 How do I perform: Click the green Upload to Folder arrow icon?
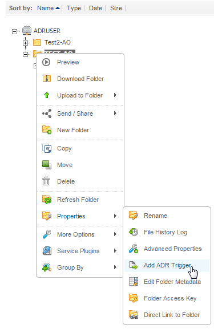click(x=47, y=95)
